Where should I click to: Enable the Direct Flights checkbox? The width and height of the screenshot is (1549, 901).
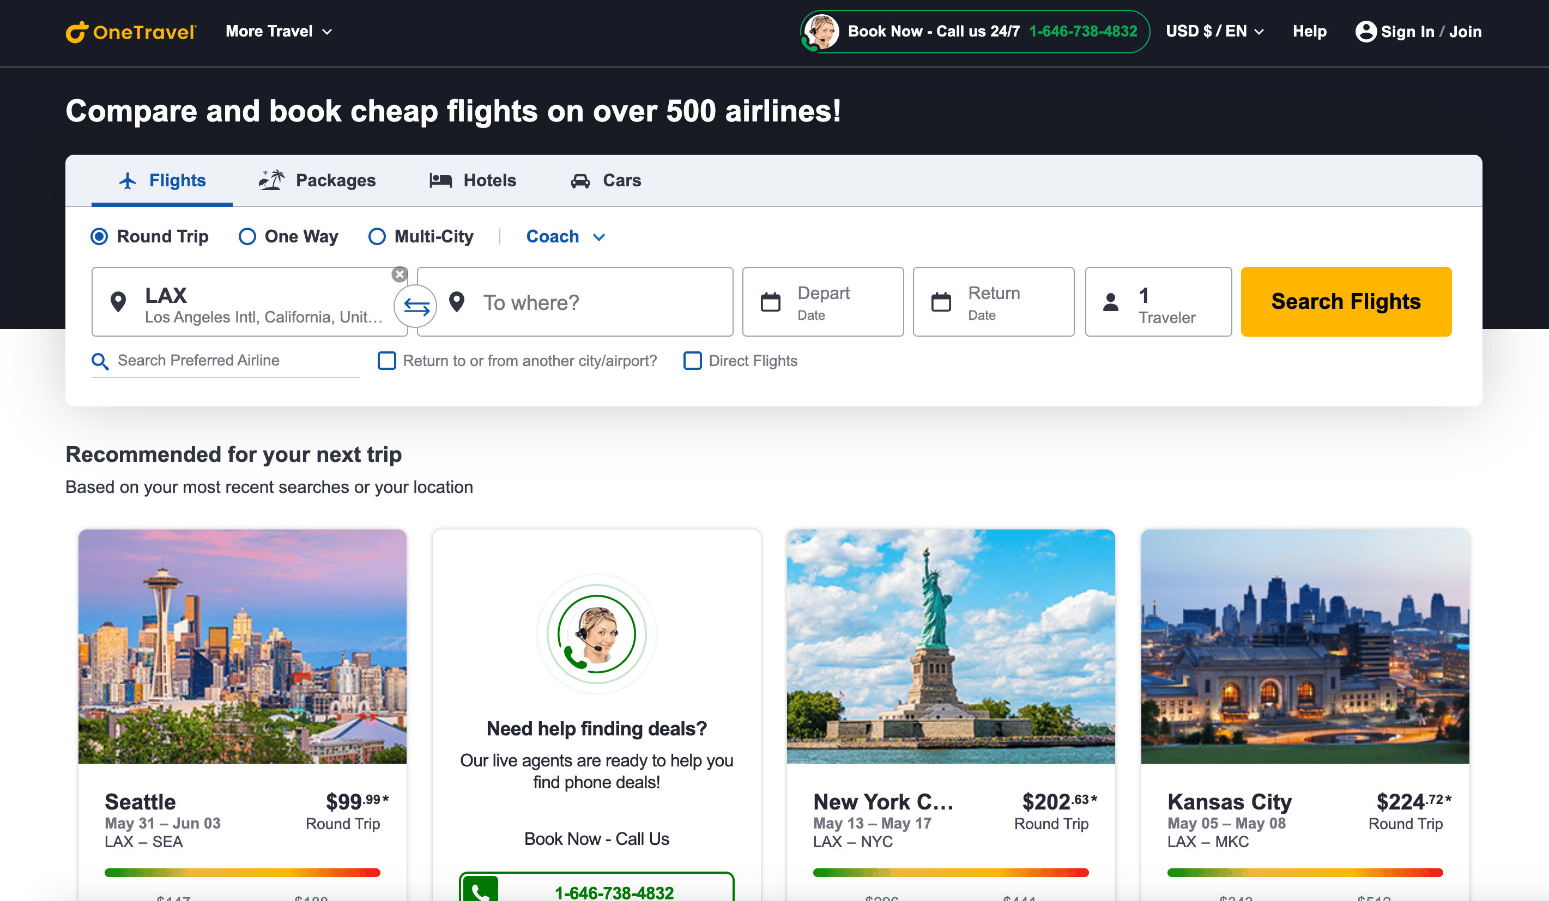click(x=692, y=361)
